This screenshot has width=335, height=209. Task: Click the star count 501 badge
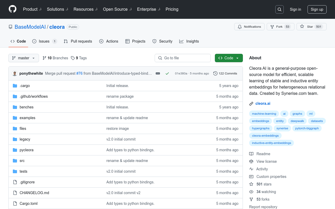pyautogui.click(x=319, y=27)
